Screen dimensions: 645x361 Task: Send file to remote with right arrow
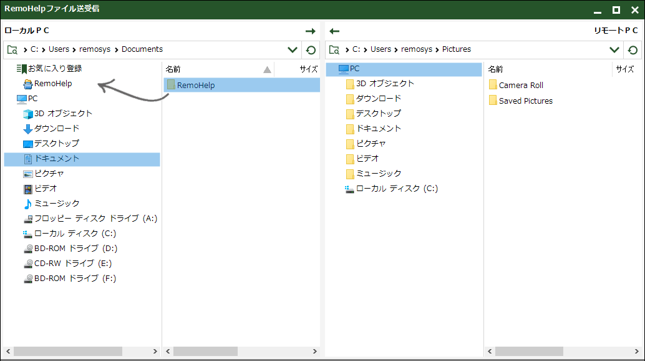click(311, 31)
